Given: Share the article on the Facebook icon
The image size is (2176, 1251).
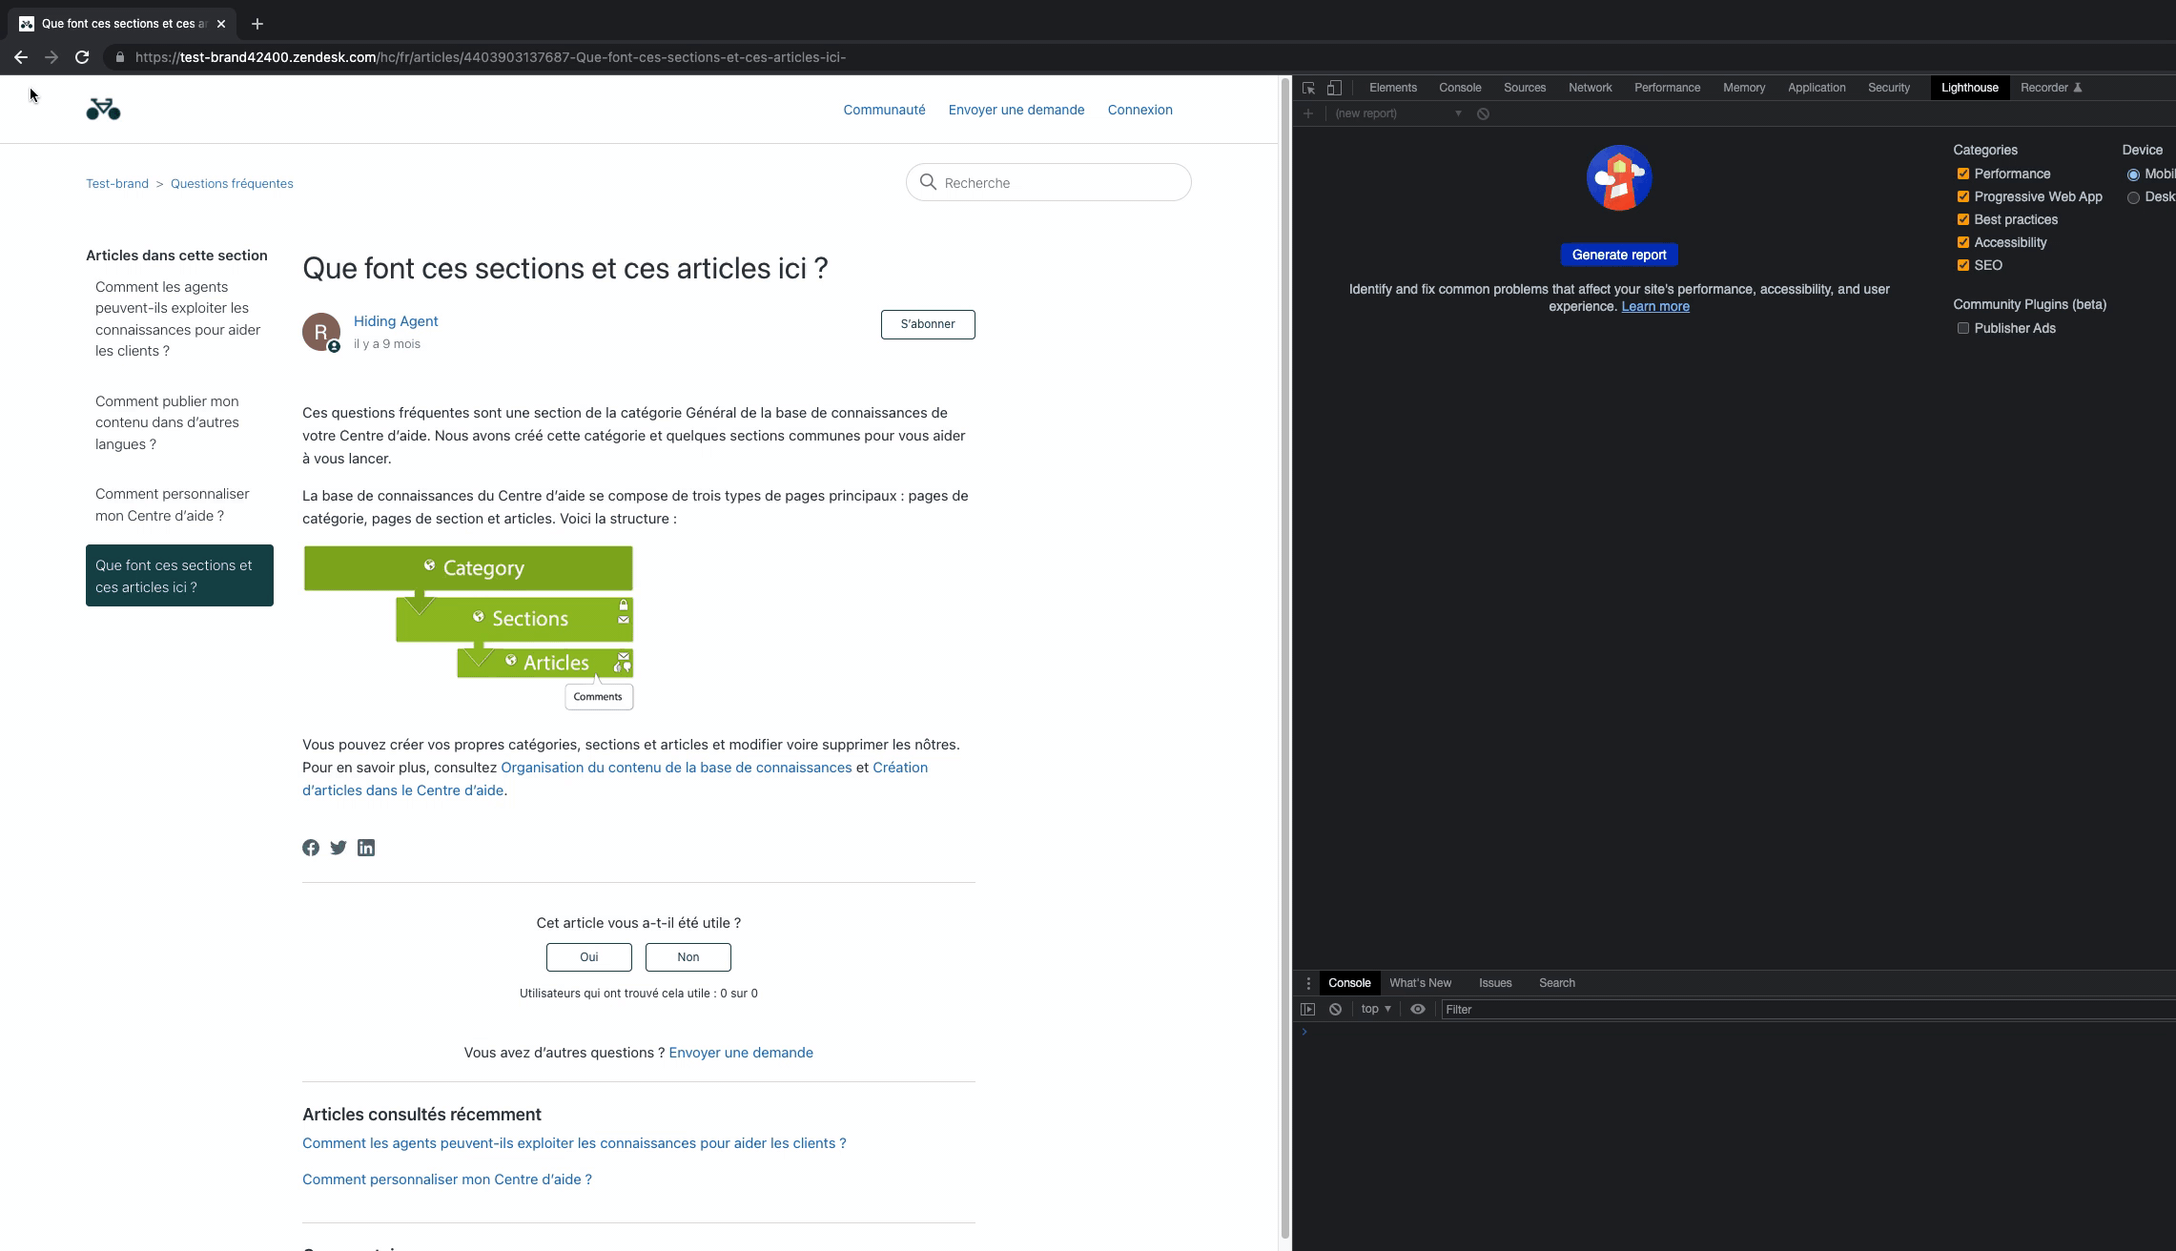Looking at the screenshot, I should [x=311, y=848].
